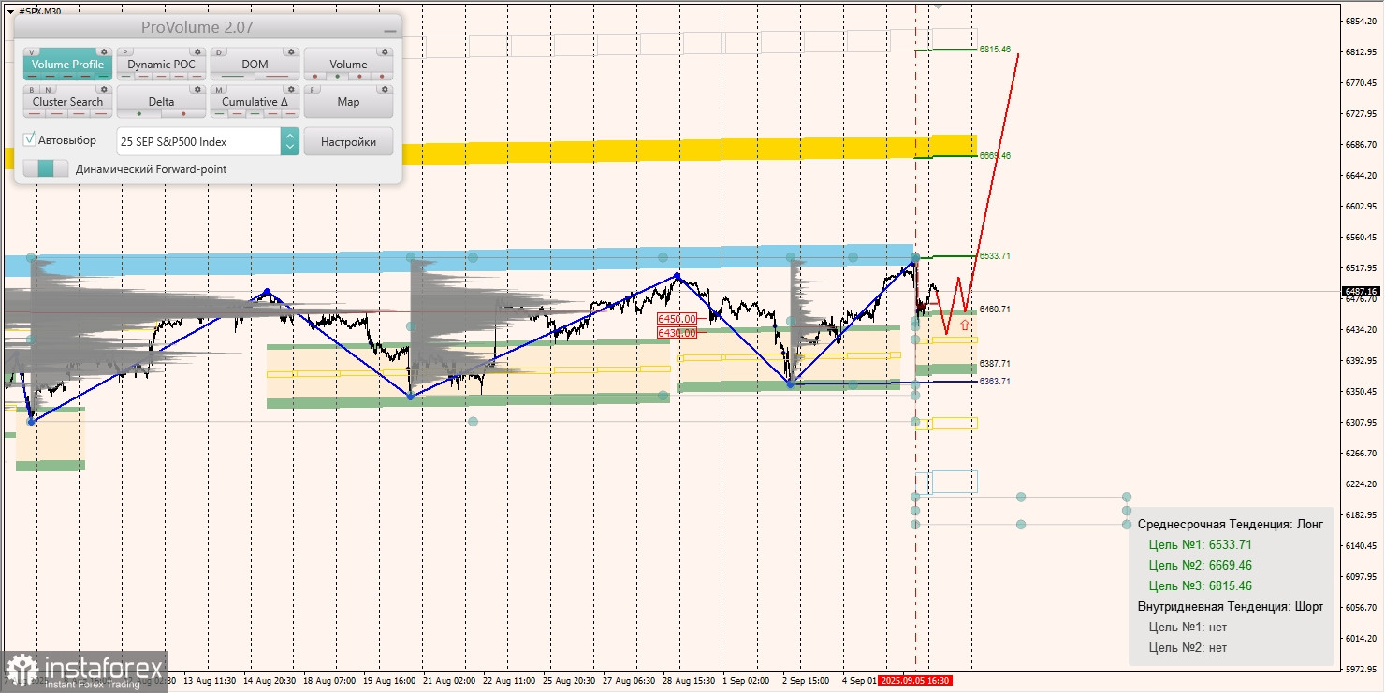Click the #SPX,M30 chart title
The height and width of the screenshot is (693, 1385).
pyautogui.click(x=40, y=11)
